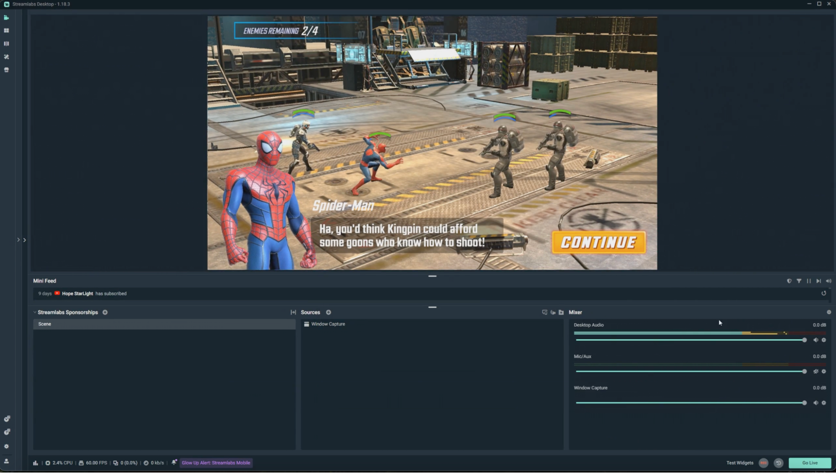Open the Editor tab in left sidebar
The width and height of the screenshot is (836, 473).
6,18
